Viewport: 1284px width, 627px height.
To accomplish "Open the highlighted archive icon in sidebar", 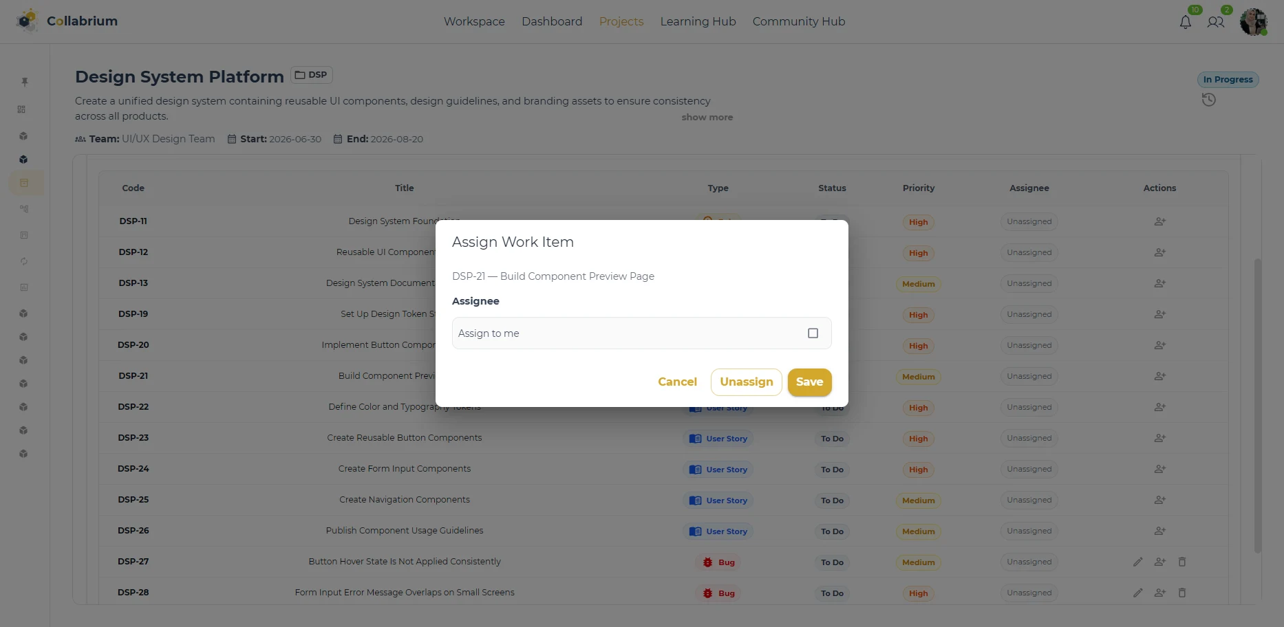I will click(25, 183).
